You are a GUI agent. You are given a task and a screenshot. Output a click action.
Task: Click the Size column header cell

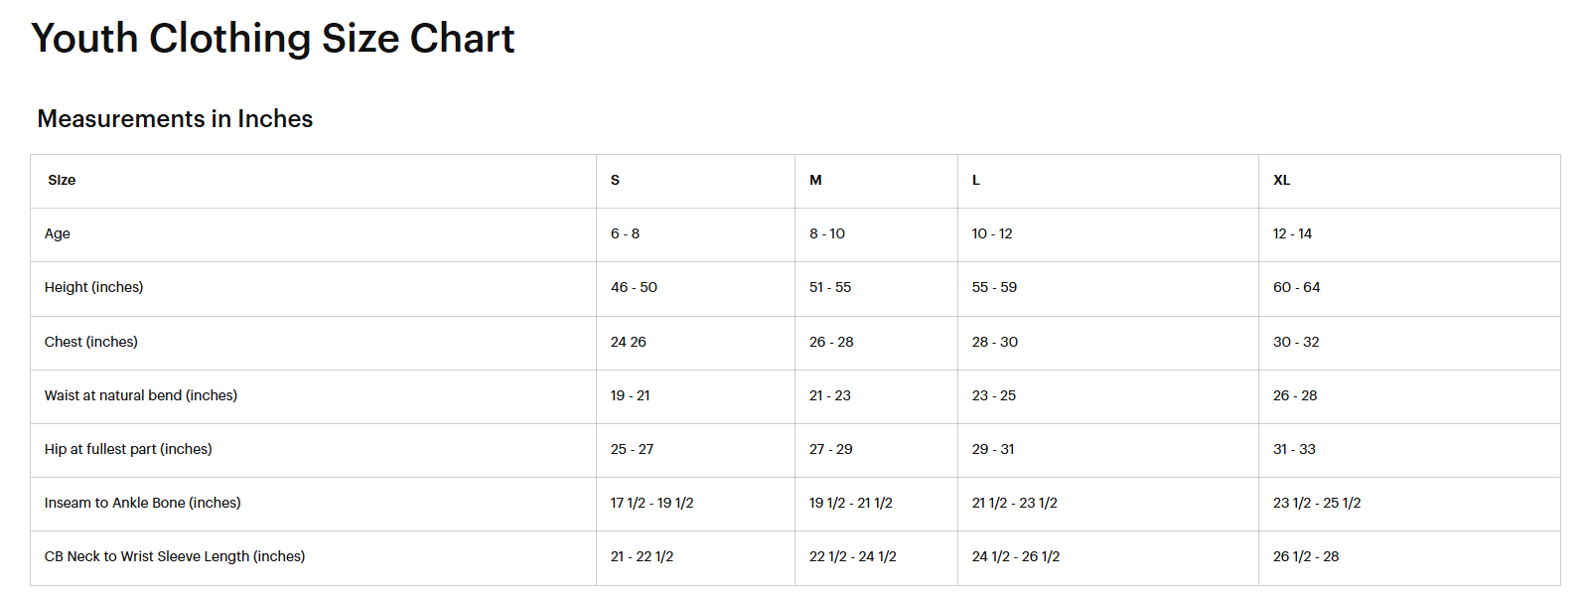(62, 180)
